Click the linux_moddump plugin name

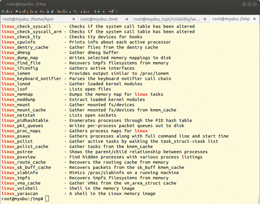pyautogui.click(x=18, y=100)
